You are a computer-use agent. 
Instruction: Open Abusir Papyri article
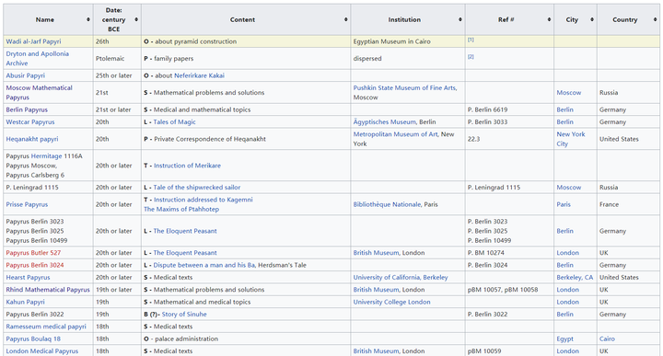[x=26, y=75]
